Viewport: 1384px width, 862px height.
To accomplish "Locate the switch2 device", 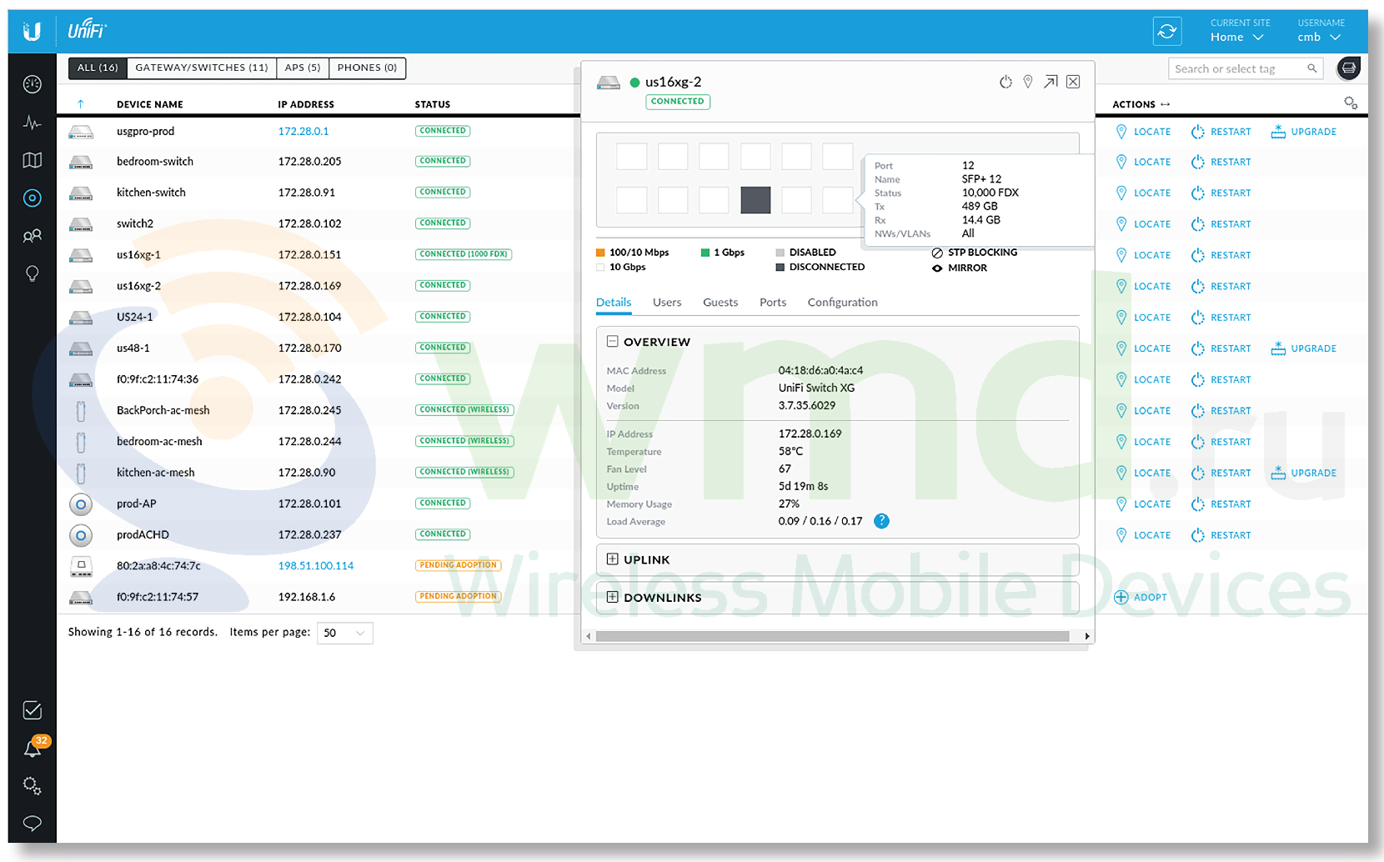I will point(1143,224).
